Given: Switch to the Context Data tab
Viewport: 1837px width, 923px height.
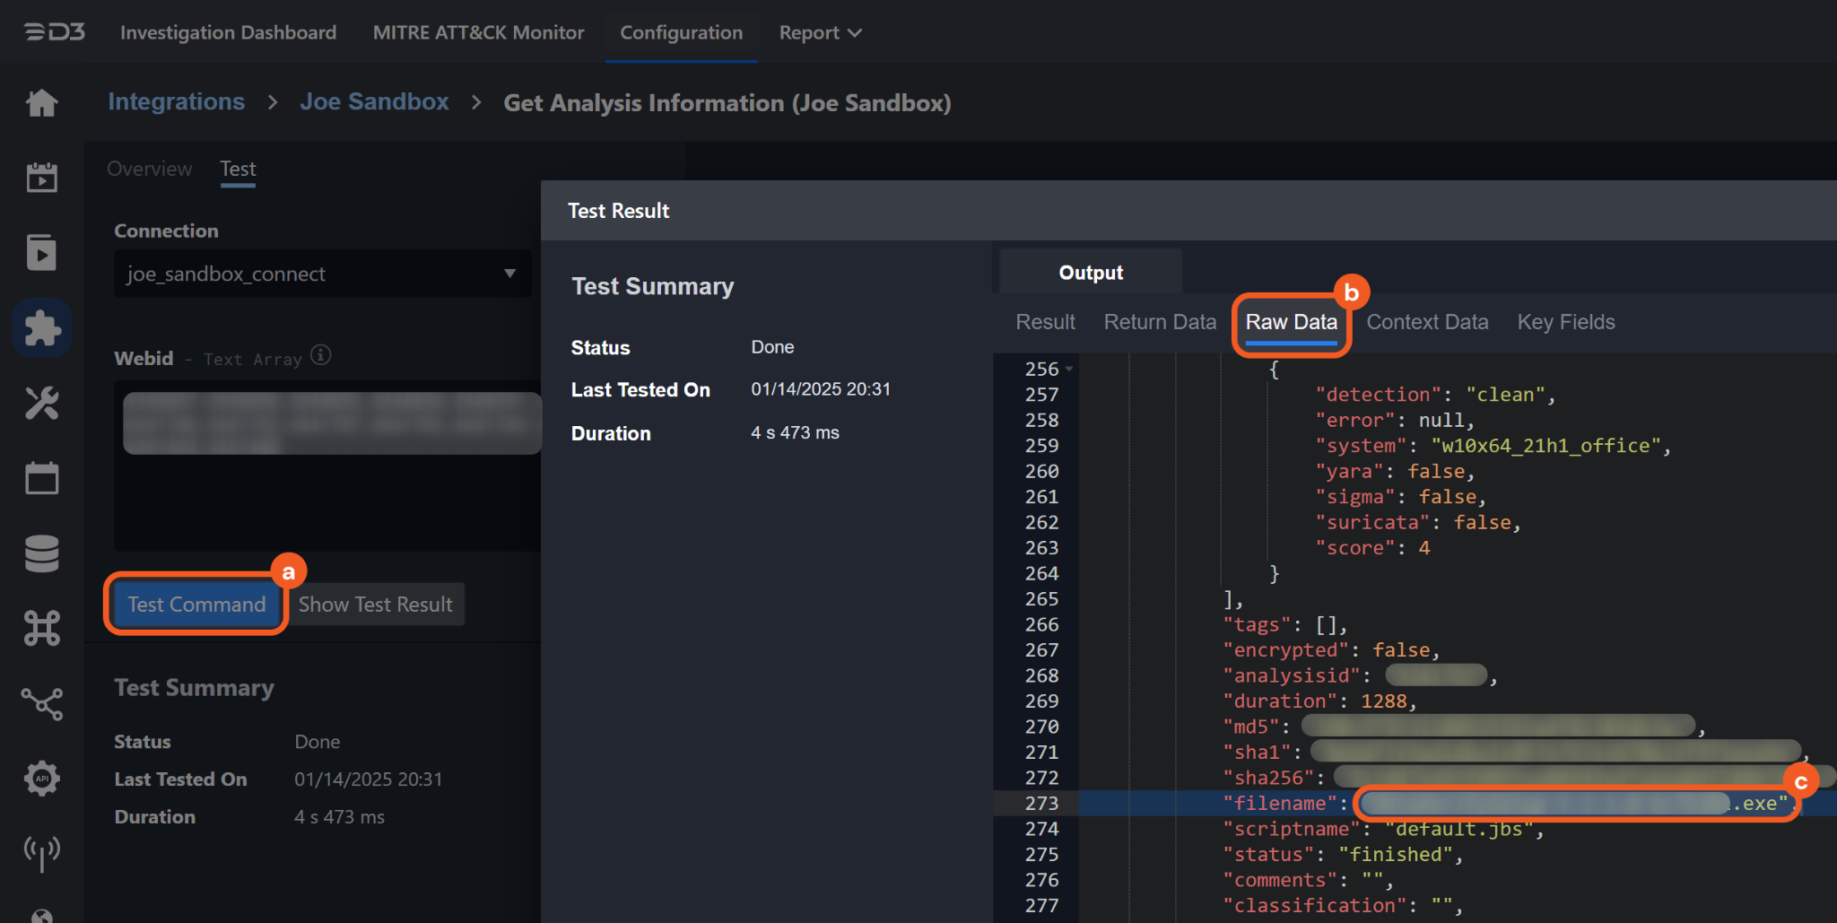Looking at the screenshot, I should (1426, 322).
